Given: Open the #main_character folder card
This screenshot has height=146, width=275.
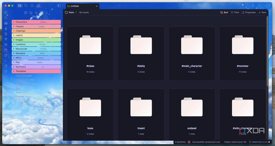Looking at the screenshot, I should tap(192, 54).
